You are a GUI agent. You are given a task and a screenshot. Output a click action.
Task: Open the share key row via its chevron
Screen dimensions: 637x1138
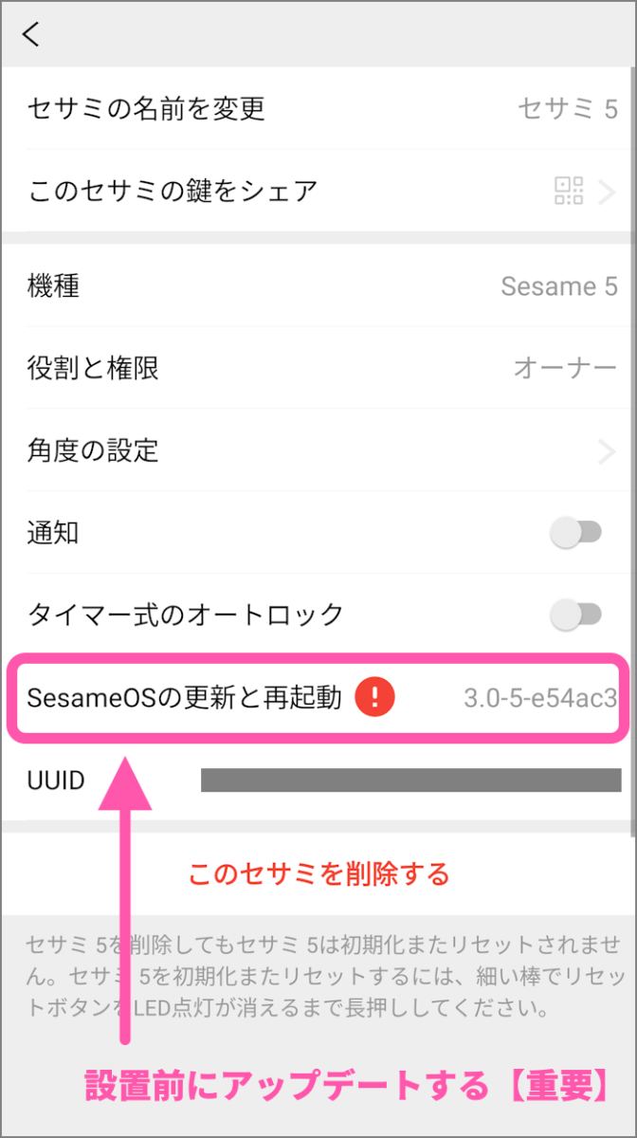(610, 191)
